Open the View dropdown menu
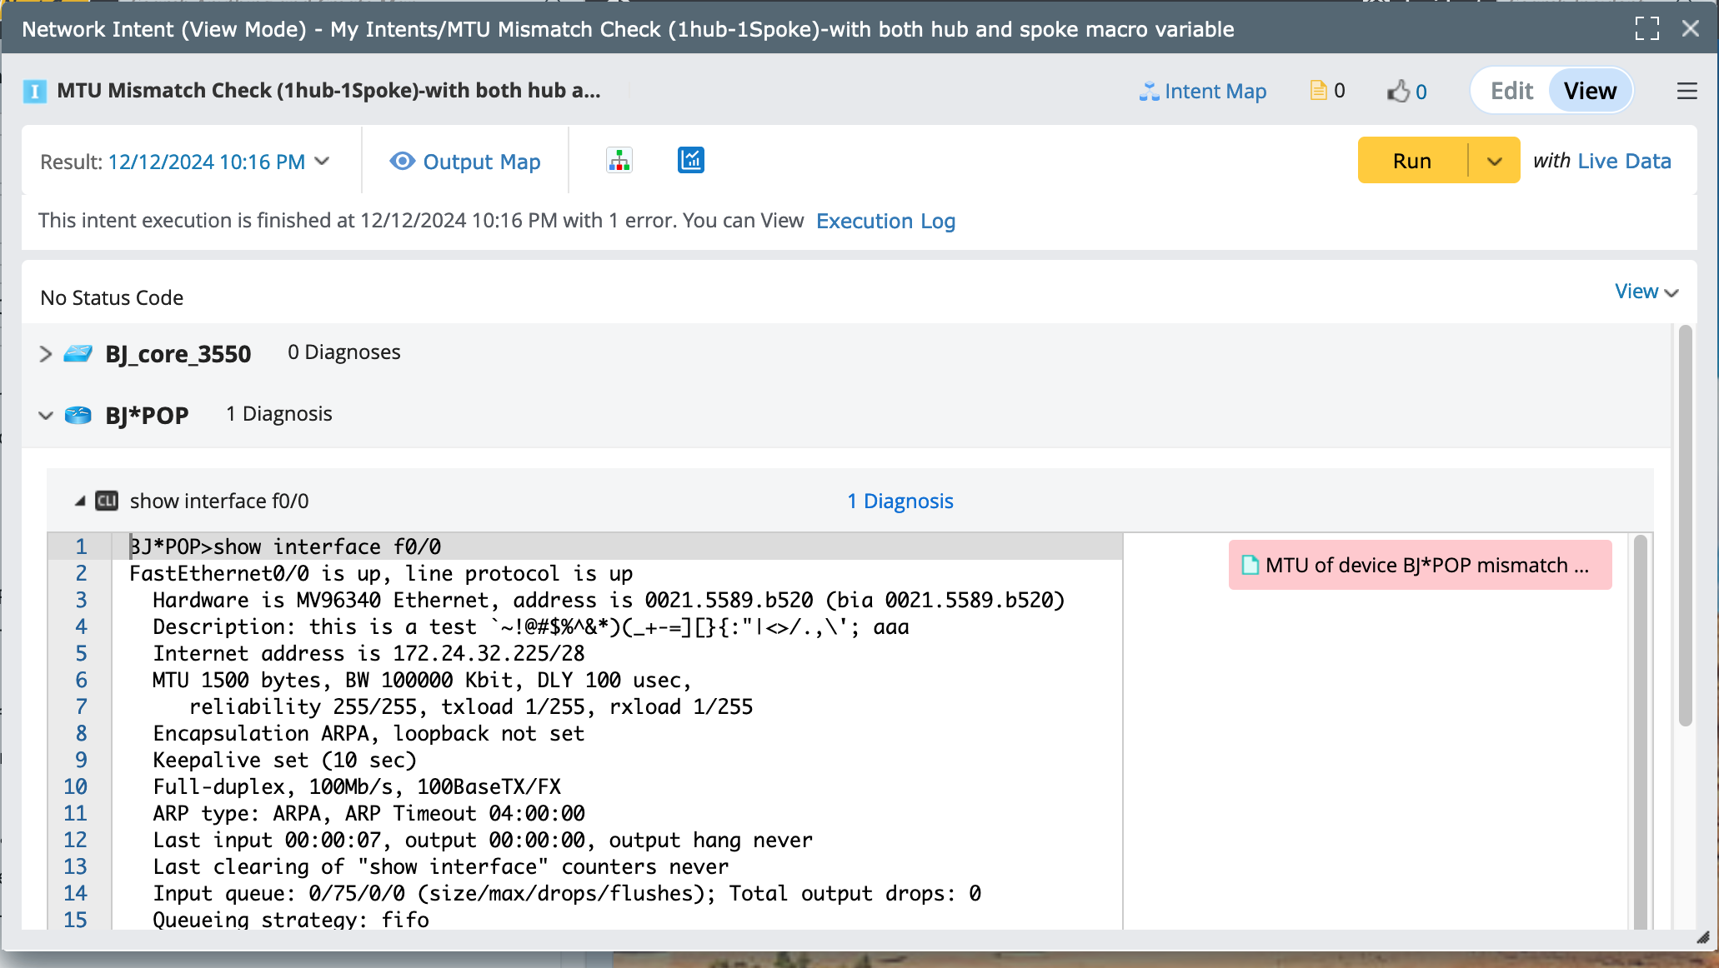1719x968 pixels. 1646,292
